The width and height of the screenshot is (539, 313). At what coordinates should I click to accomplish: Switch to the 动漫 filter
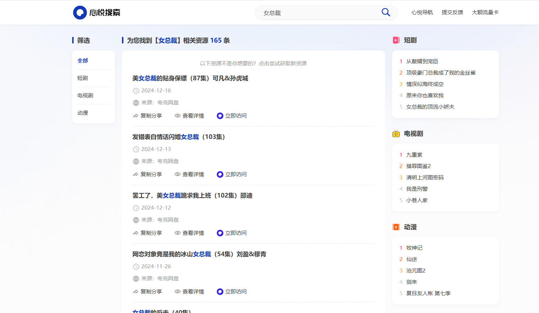pos(82,113)
